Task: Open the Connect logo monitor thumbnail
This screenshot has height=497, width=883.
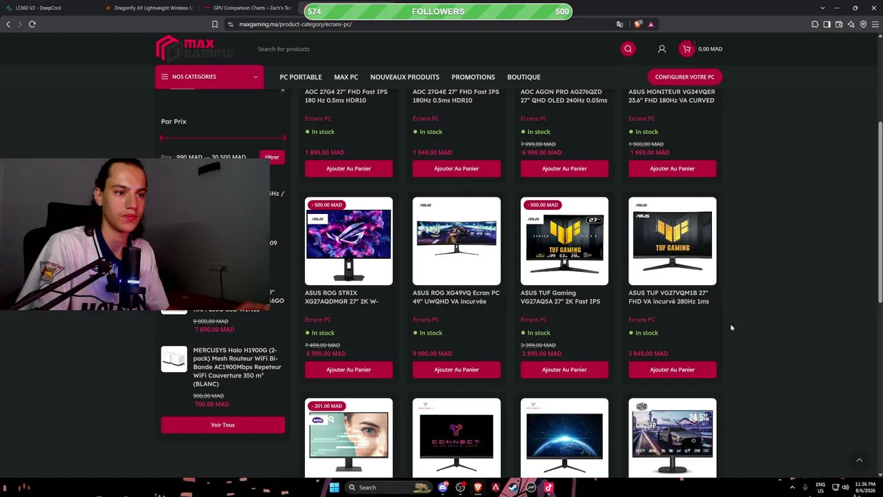Action: point(457,438)
